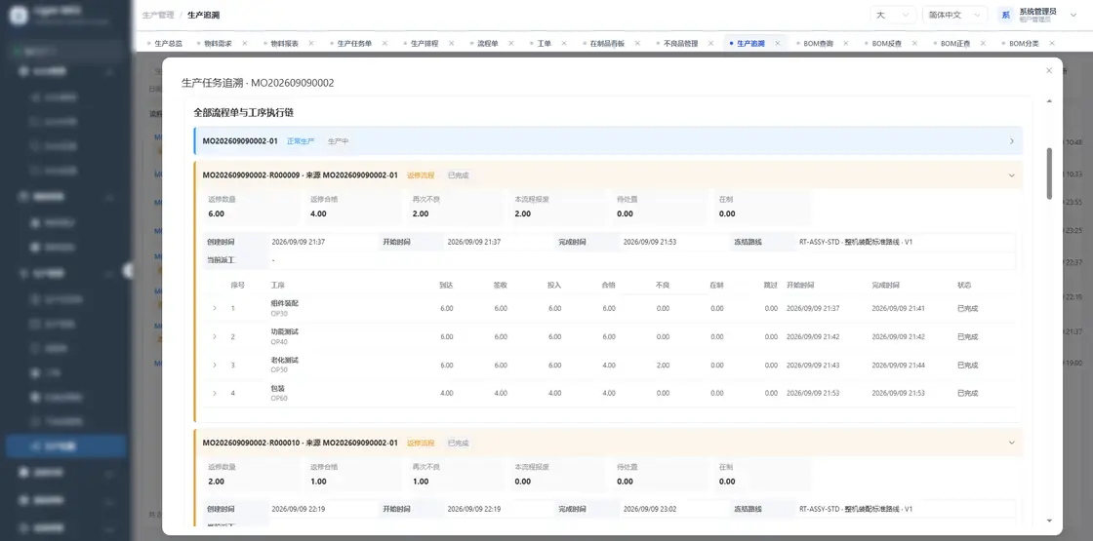
Task: Click the 状态 column header
Action: pos(964,286)
